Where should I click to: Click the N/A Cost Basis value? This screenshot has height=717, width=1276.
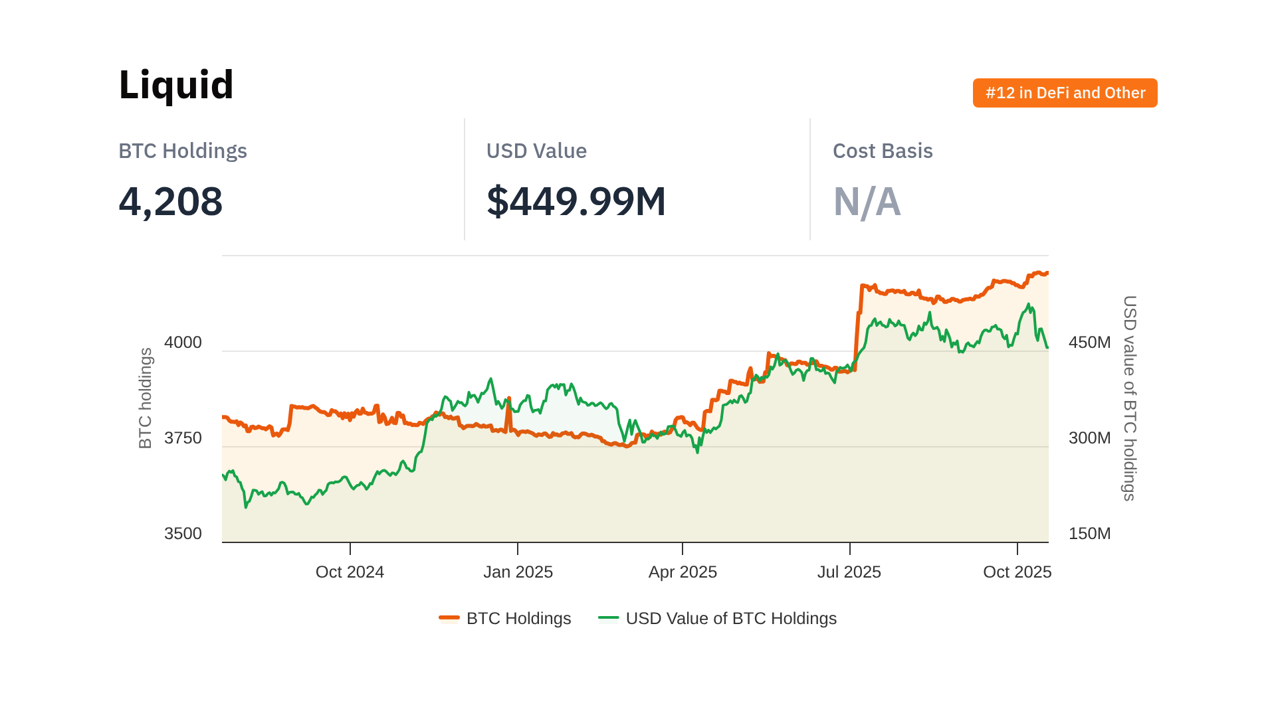[867, 202]
